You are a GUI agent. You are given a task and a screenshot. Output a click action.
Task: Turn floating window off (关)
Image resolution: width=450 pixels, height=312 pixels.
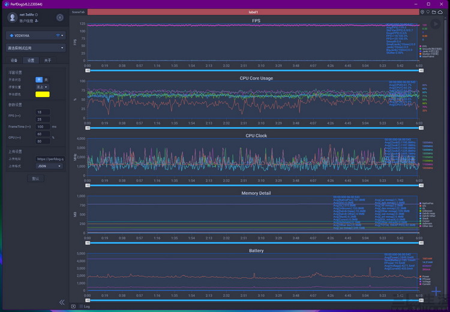point(46,80)
